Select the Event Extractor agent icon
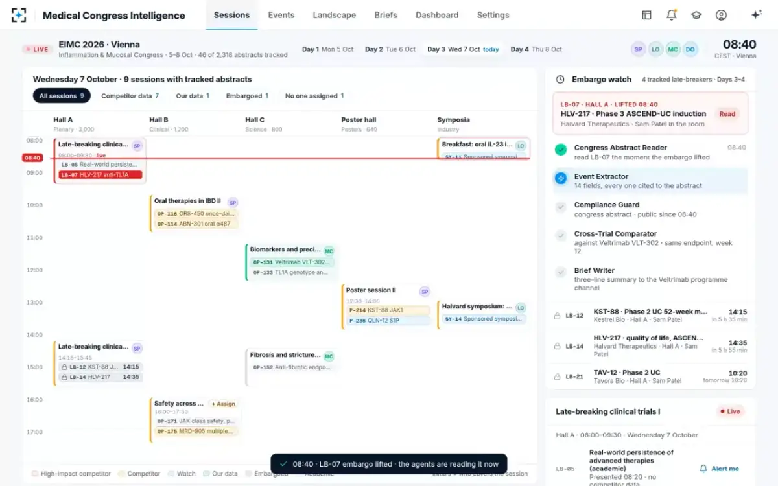This screenshot has height=486, width=778. pos(561,178)
